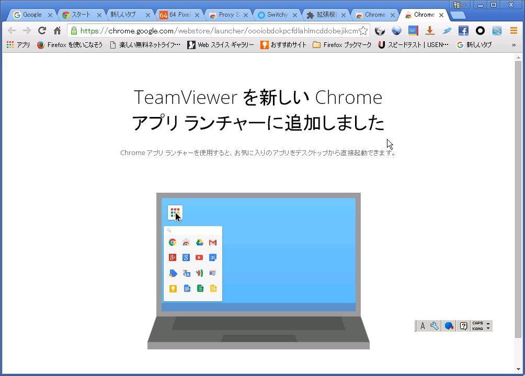Go forward using the forward arrow
Screen dimensions: 525x376
click(27, 31)
